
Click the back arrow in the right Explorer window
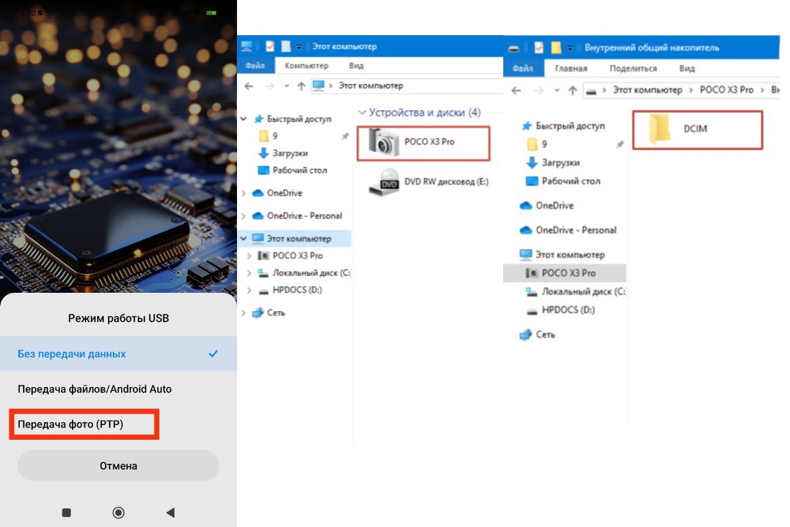[x=516, y=90]
